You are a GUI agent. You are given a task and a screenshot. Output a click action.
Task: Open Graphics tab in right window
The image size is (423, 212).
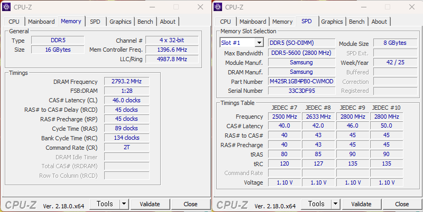click(332, 22)
